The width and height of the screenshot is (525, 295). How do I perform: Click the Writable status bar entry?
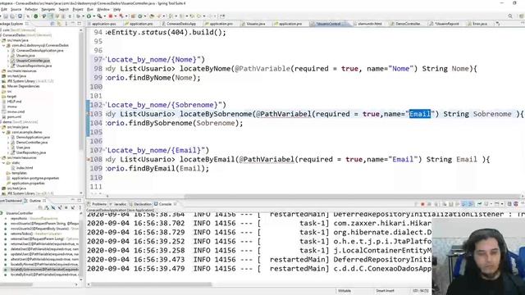[345, 291]
